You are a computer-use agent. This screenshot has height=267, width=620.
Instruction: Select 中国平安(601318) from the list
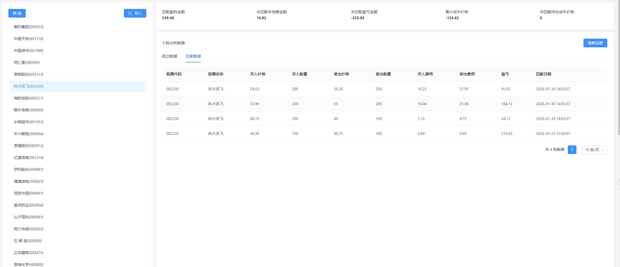point(28,39)
